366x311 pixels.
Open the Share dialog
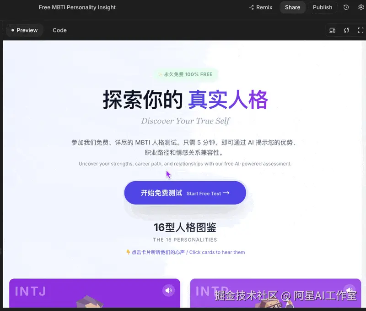pos(292,7)
